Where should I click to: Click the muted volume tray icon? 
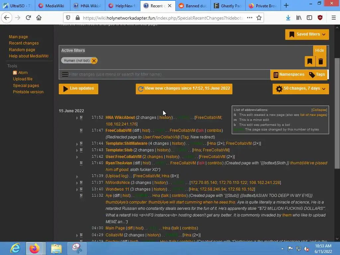(306, 249)
